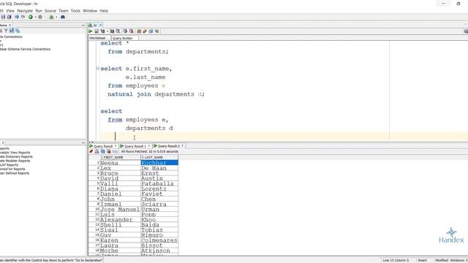This screenshot has height=263, width=468.
Task: Click the dark blue icon ending main toolbar
Action: [63, 17]
